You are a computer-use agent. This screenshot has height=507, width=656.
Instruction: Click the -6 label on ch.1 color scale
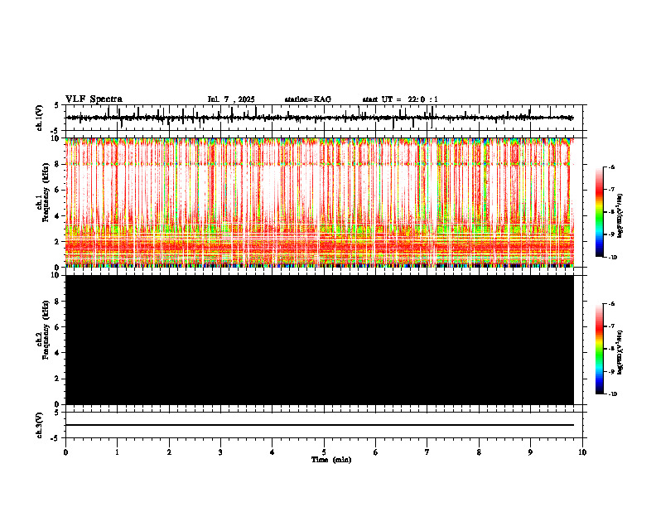tap(611, 167)
